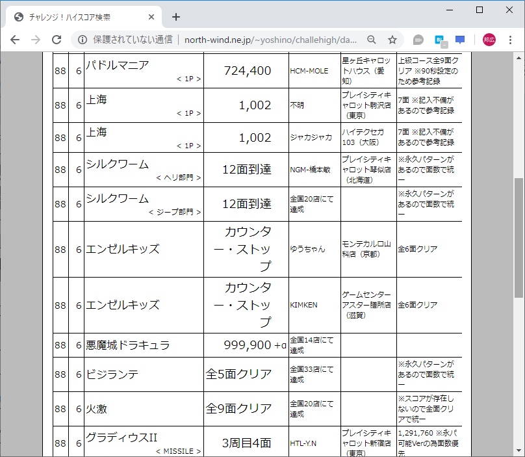Click the HTL-Y.N player name cell
Image resolution: width=525 pixels, height=457 pixels.
pos(302,442)
